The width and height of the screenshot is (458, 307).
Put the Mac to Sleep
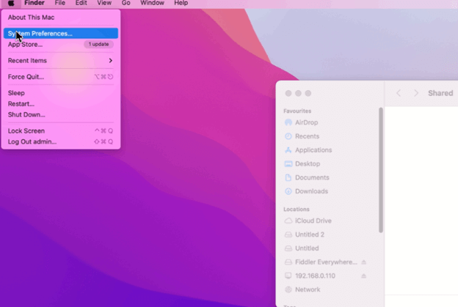click(x=61, y=93)
